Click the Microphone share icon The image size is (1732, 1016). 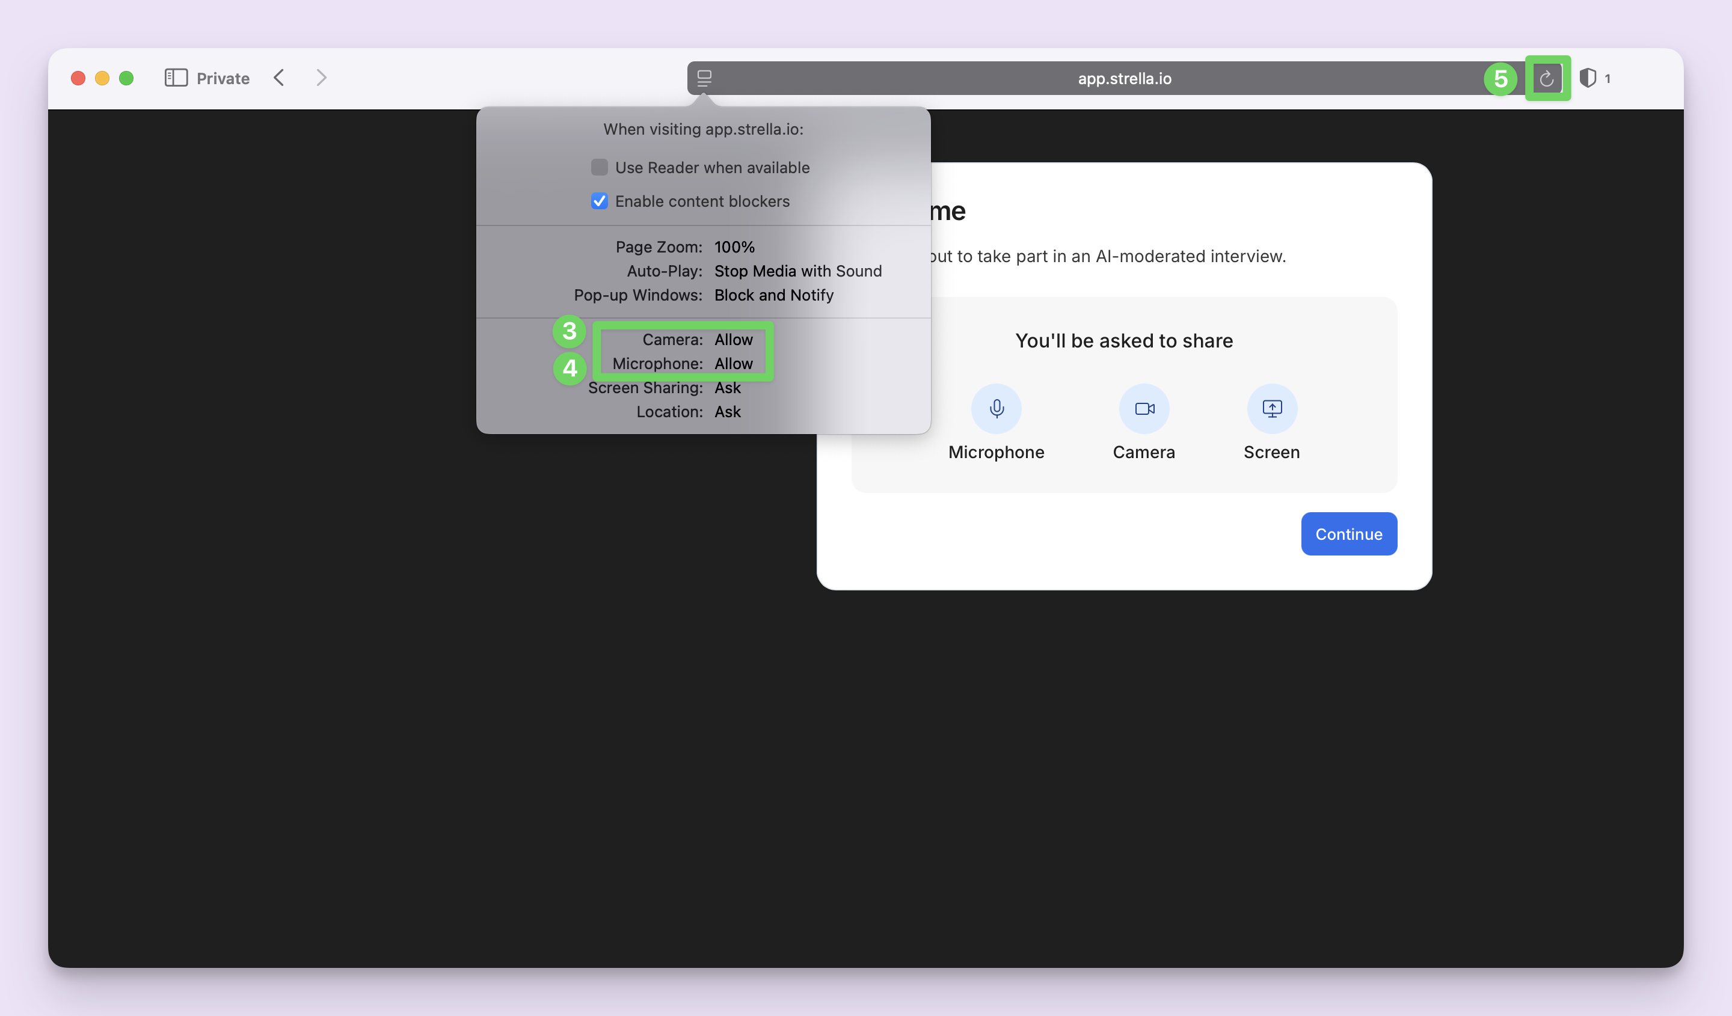coord(996,409)
